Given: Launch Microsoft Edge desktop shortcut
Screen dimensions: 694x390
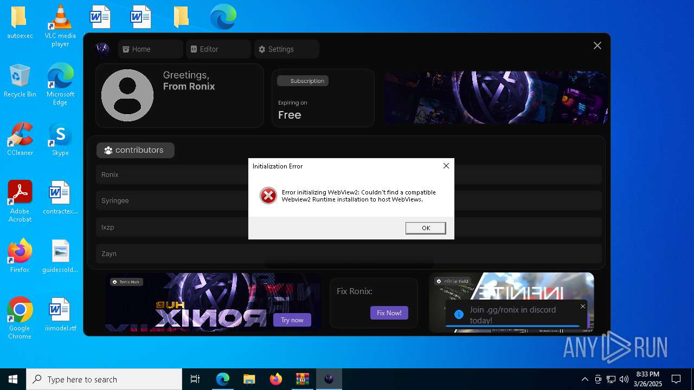Looking at the screenshot, I should coord(60,84).
